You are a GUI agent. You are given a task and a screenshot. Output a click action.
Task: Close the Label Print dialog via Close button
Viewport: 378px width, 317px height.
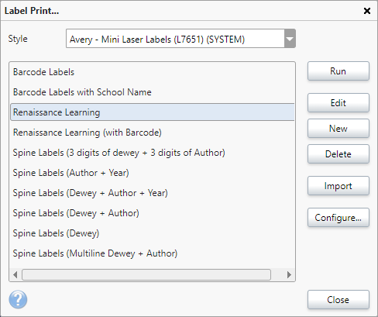click(x=338, y=300)
